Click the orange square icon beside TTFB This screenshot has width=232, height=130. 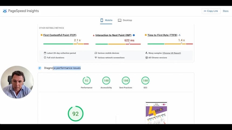coord(146,35)
